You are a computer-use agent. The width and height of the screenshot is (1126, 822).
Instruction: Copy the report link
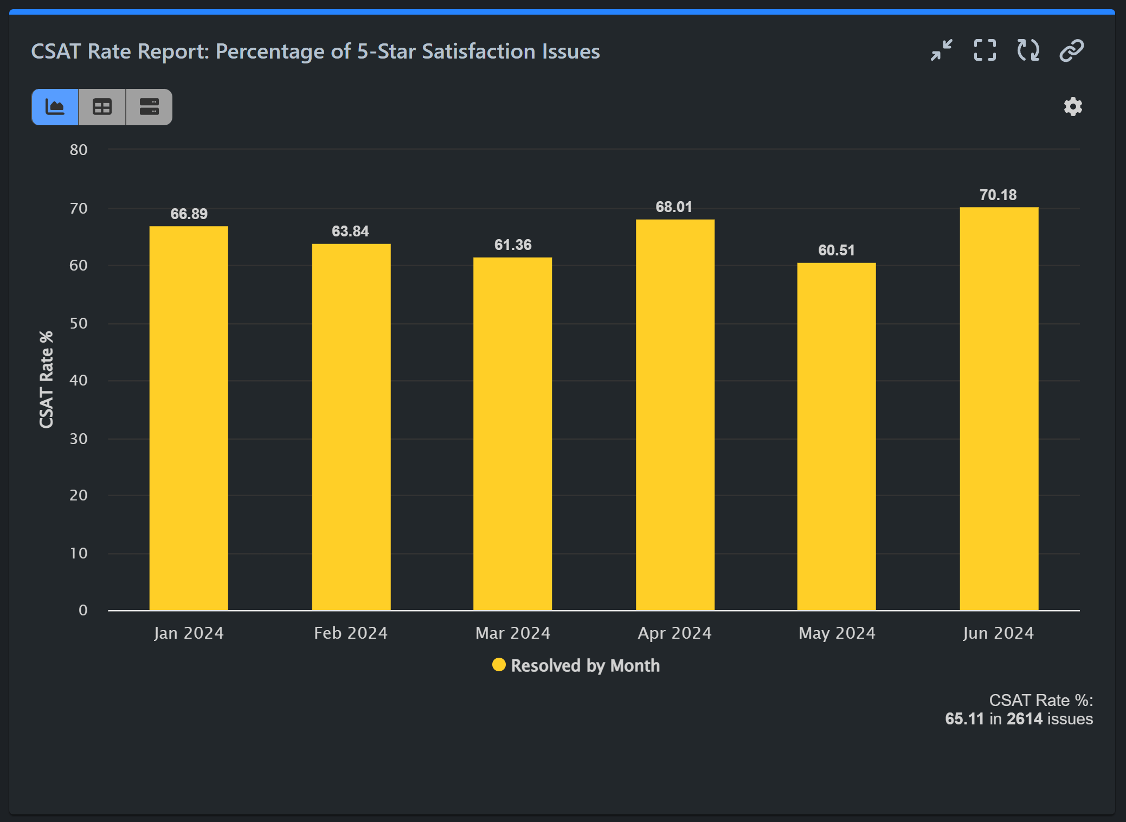(1071, 50)
